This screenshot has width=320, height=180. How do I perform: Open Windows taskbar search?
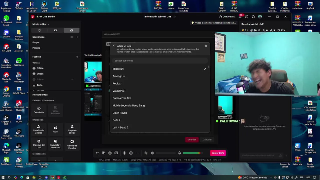(x=9, y=177)
